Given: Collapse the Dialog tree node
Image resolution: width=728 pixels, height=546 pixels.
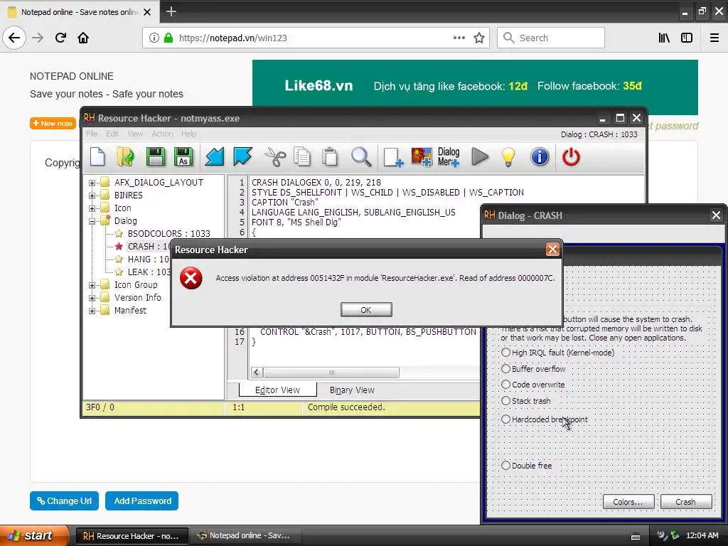Looking at the screenshot, I should tap(92, 222).
